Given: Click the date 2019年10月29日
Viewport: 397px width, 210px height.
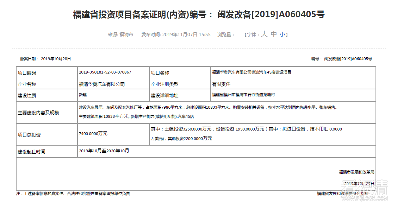Looking at the screenshot, I should 359,184.
